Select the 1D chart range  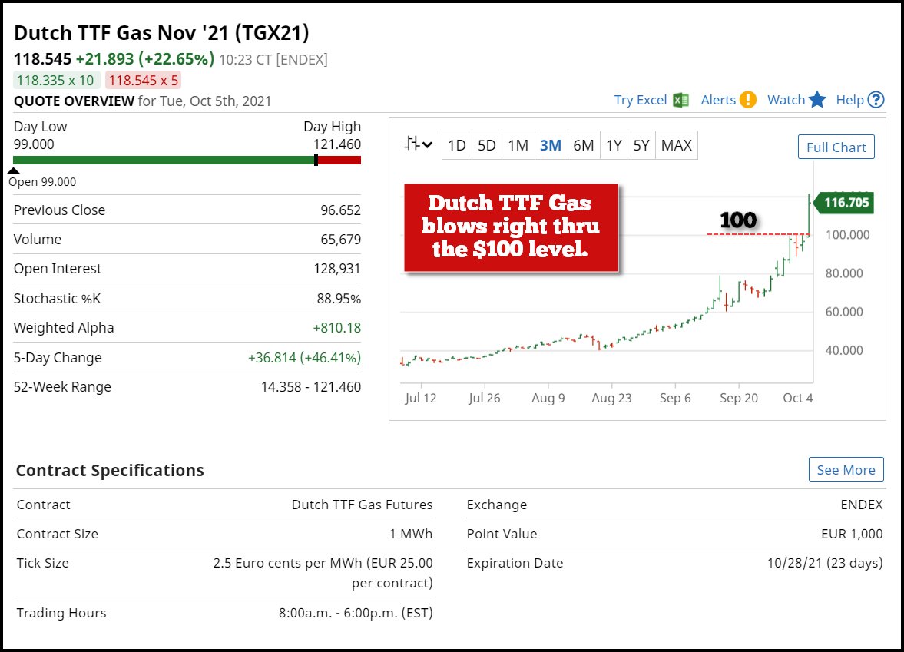457,145
